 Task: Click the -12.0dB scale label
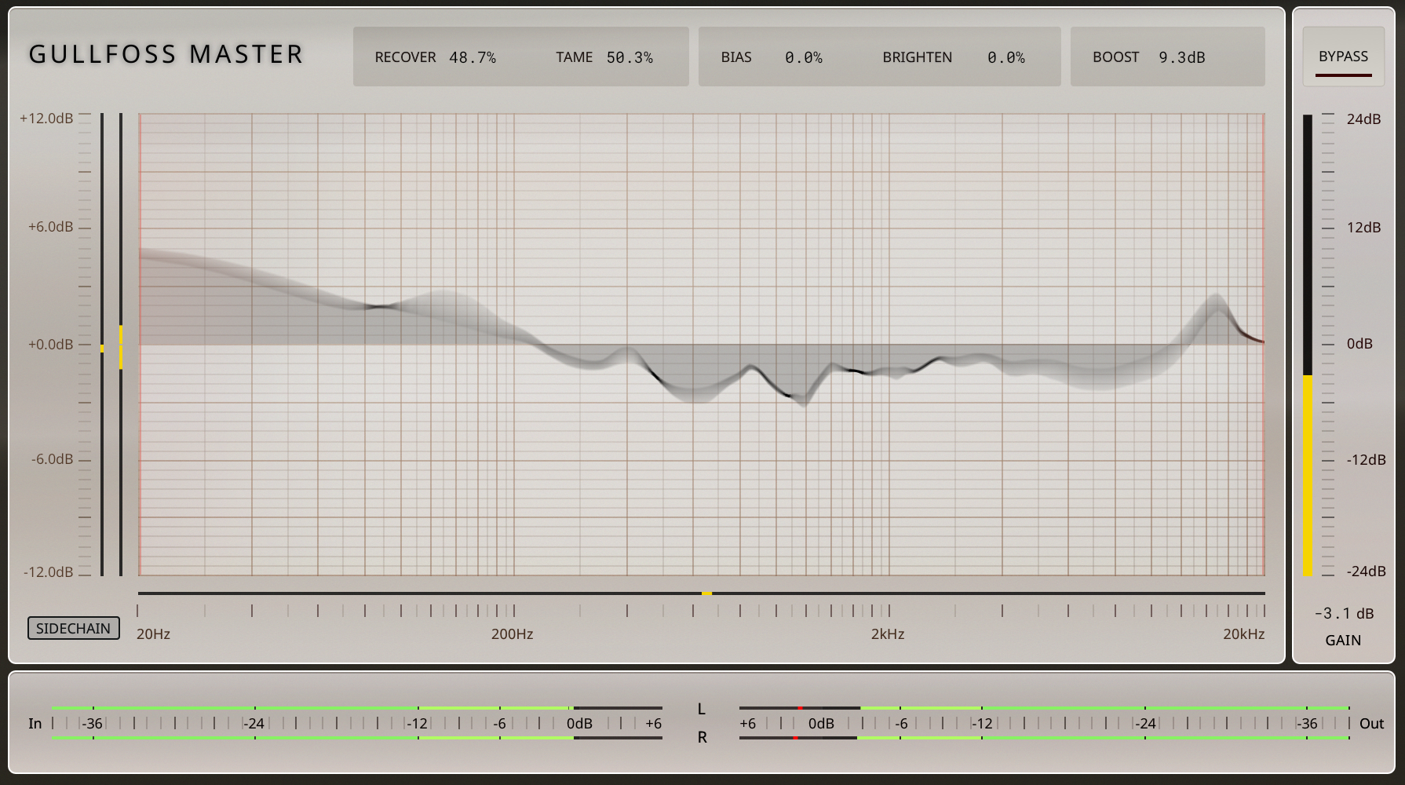point(48,572)
